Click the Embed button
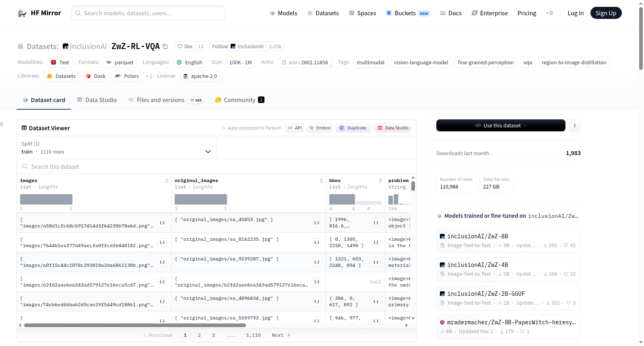The width and height of the screenshot is (644, 346). 320,128
